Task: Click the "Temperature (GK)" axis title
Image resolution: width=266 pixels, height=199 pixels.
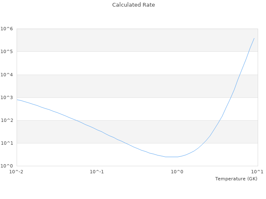Action: [236, 179]
